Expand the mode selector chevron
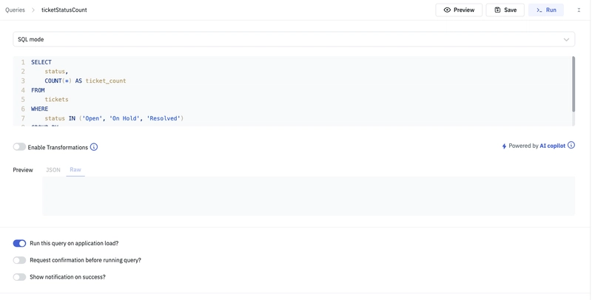The image size is (592, 300). 566,40
